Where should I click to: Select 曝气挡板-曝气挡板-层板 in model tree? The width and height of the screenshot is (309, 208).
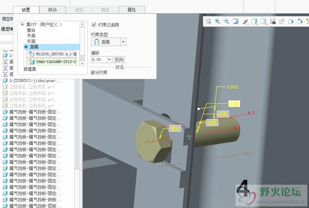(x=35, y=206)
